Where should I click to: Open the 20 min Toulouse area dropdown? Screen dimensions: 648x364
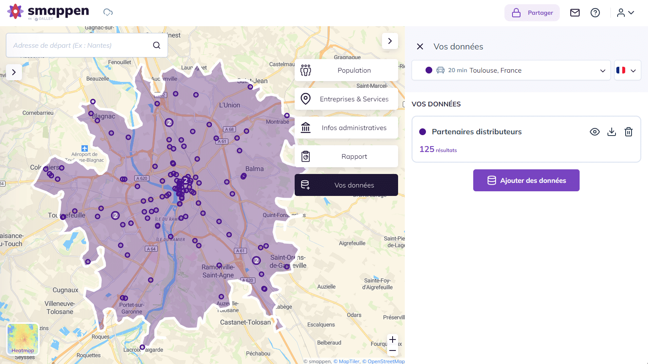pos(511,70)
